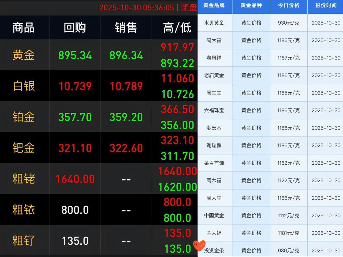
Task: Click silver selling price 10.789
Action: pyautogui.click(x=126, y=86)
